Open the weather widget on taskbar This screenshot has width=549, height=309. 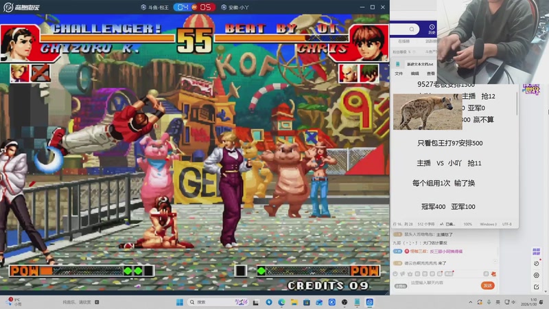click(x=14, y=302)
